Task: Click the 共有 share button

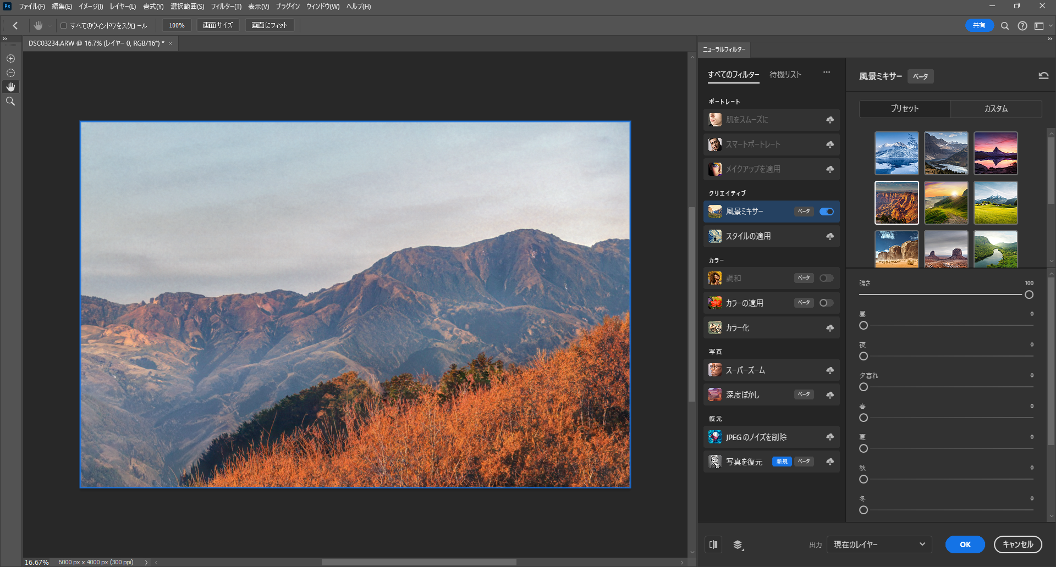Action: (979, 25)
